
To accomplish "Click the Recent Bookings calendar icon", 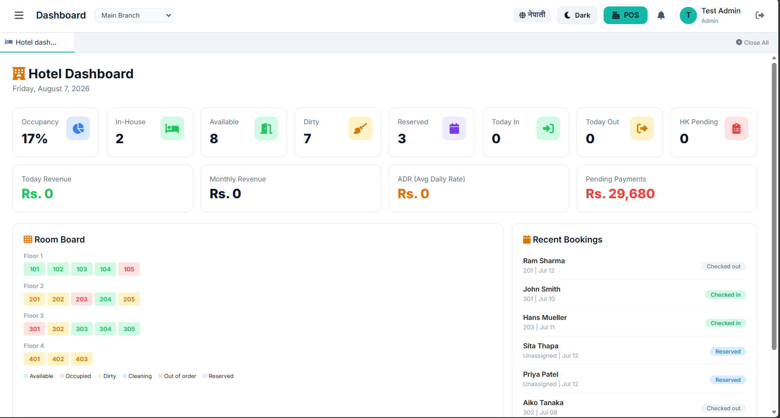I will pyautogui.click(x=527, y=240).
